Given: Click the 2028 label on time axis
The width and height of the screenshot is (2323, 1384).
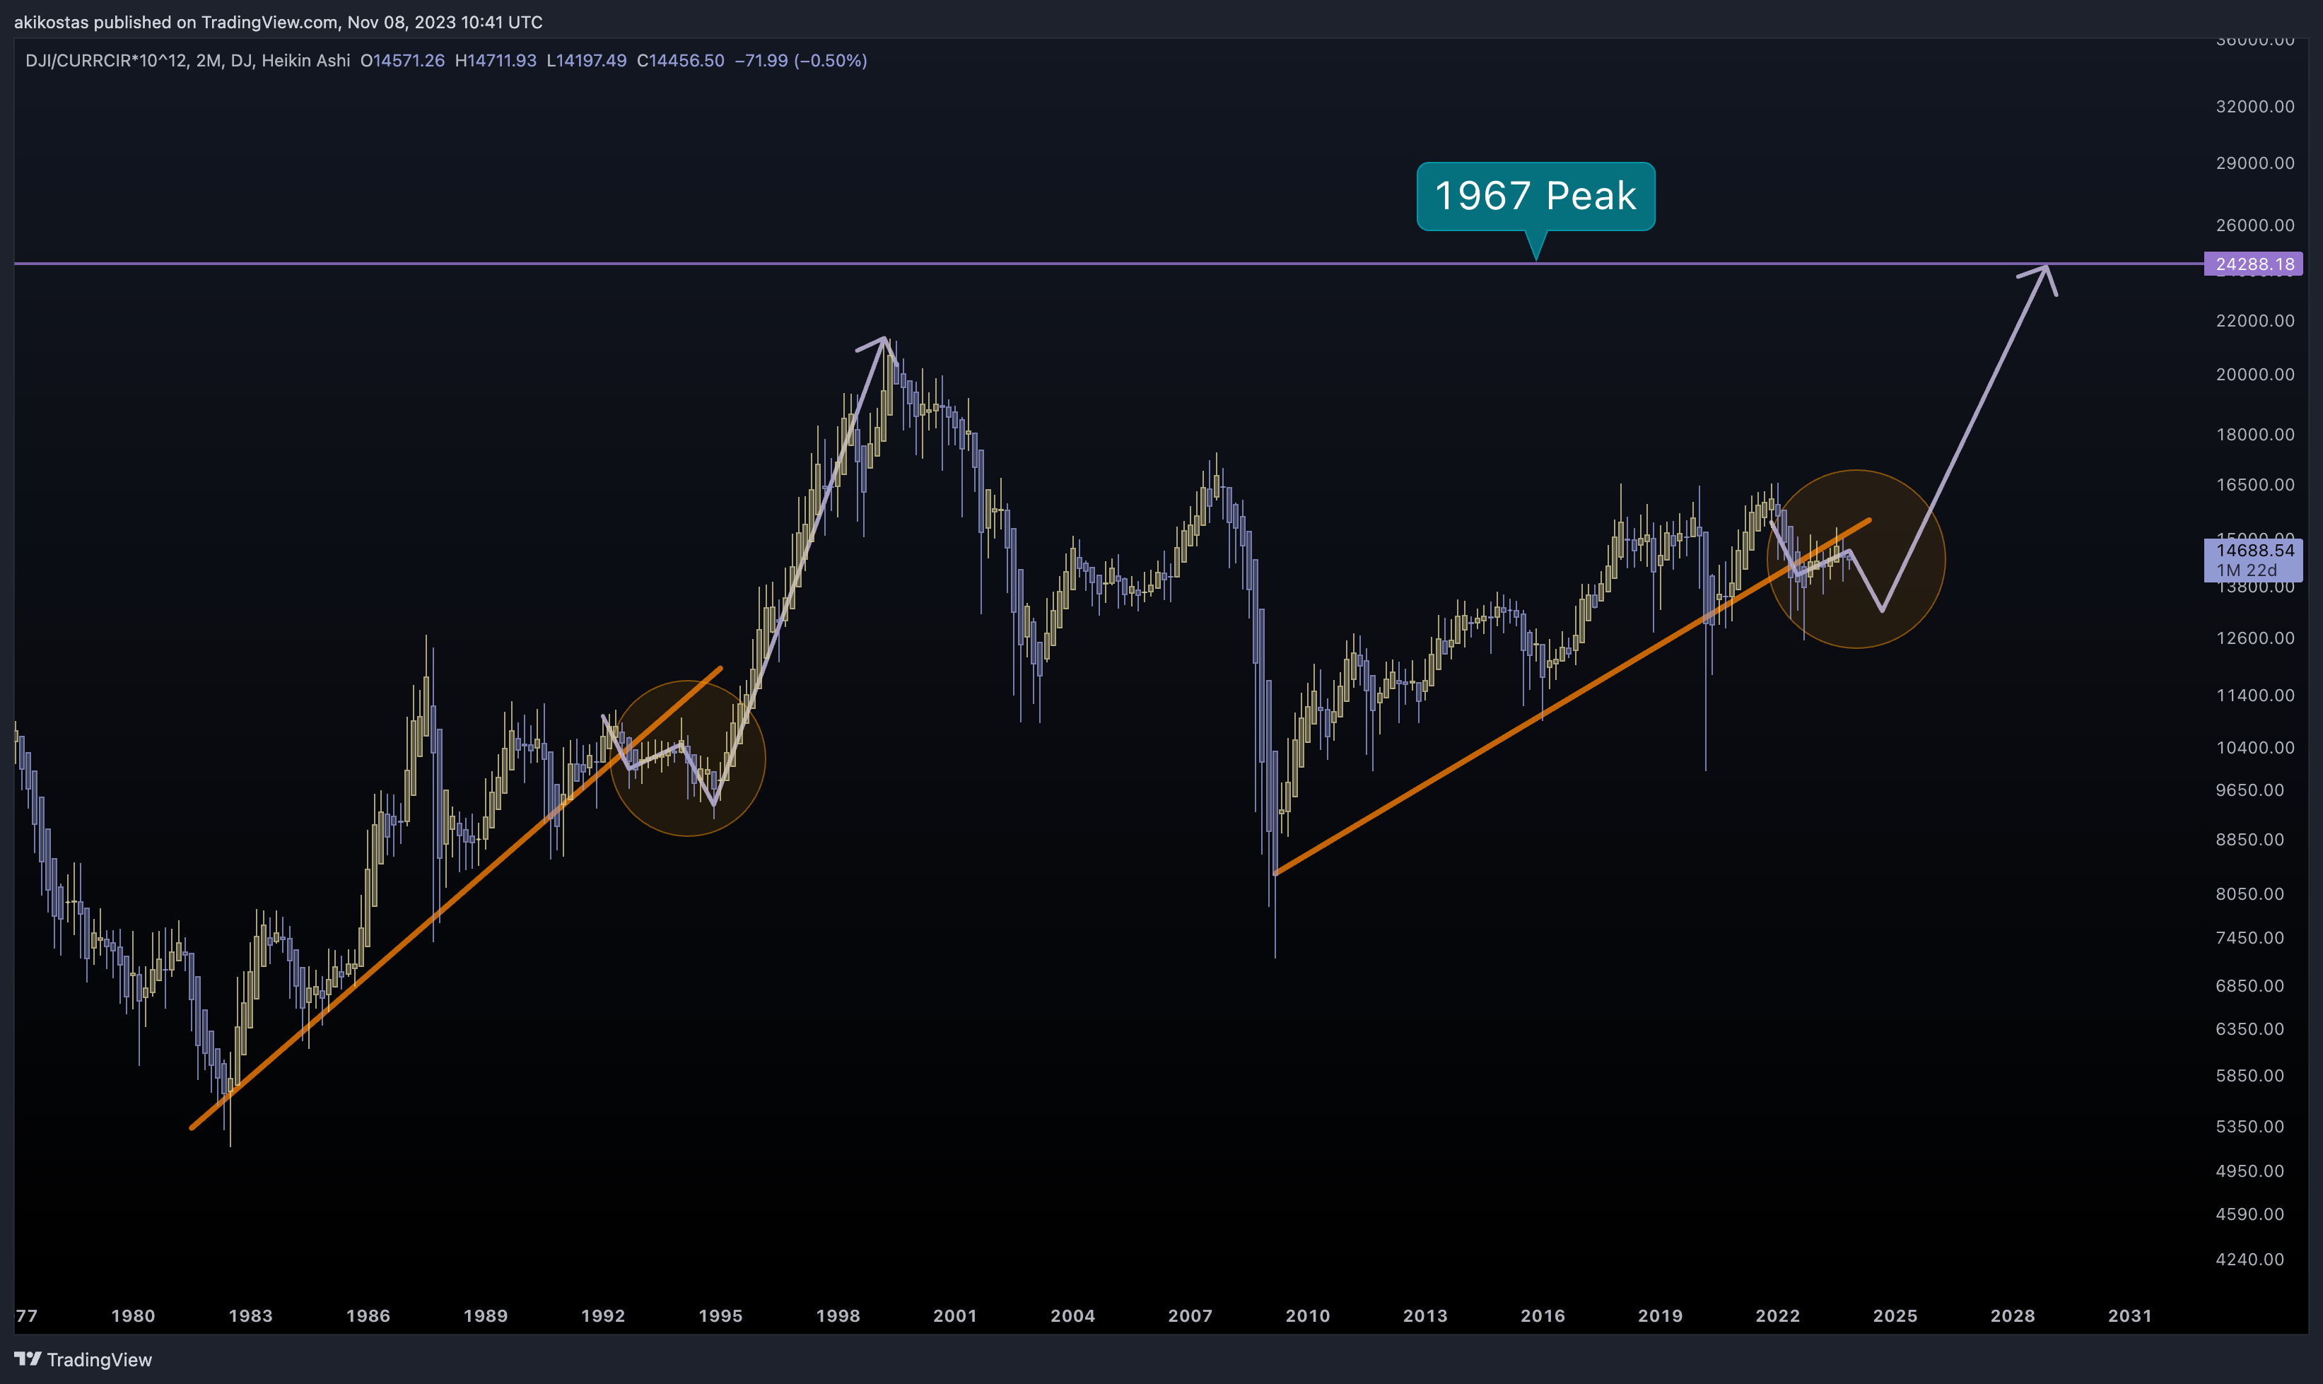Looking at the screenshot, I should (x=2013, y=1316).
